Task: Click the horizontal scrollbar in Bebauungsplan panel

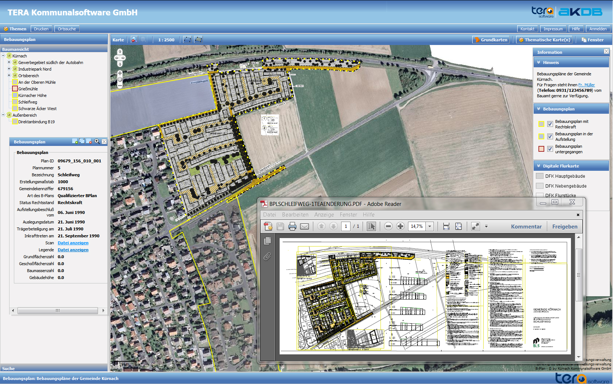Action: tap(57, 310)
